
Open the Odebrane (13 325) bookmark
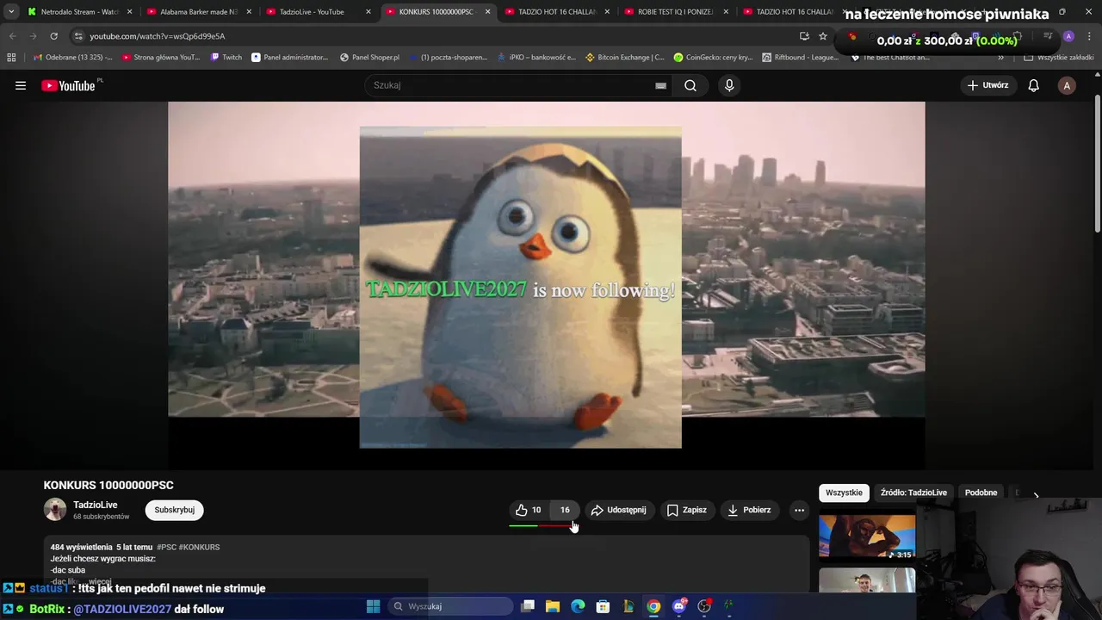(71, 57)
